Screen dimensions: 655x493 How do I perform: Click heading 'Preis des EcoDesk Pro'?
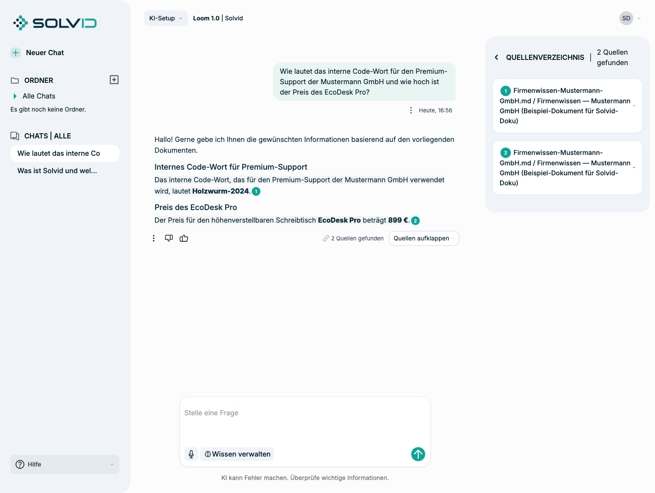[x=196, y=207]
